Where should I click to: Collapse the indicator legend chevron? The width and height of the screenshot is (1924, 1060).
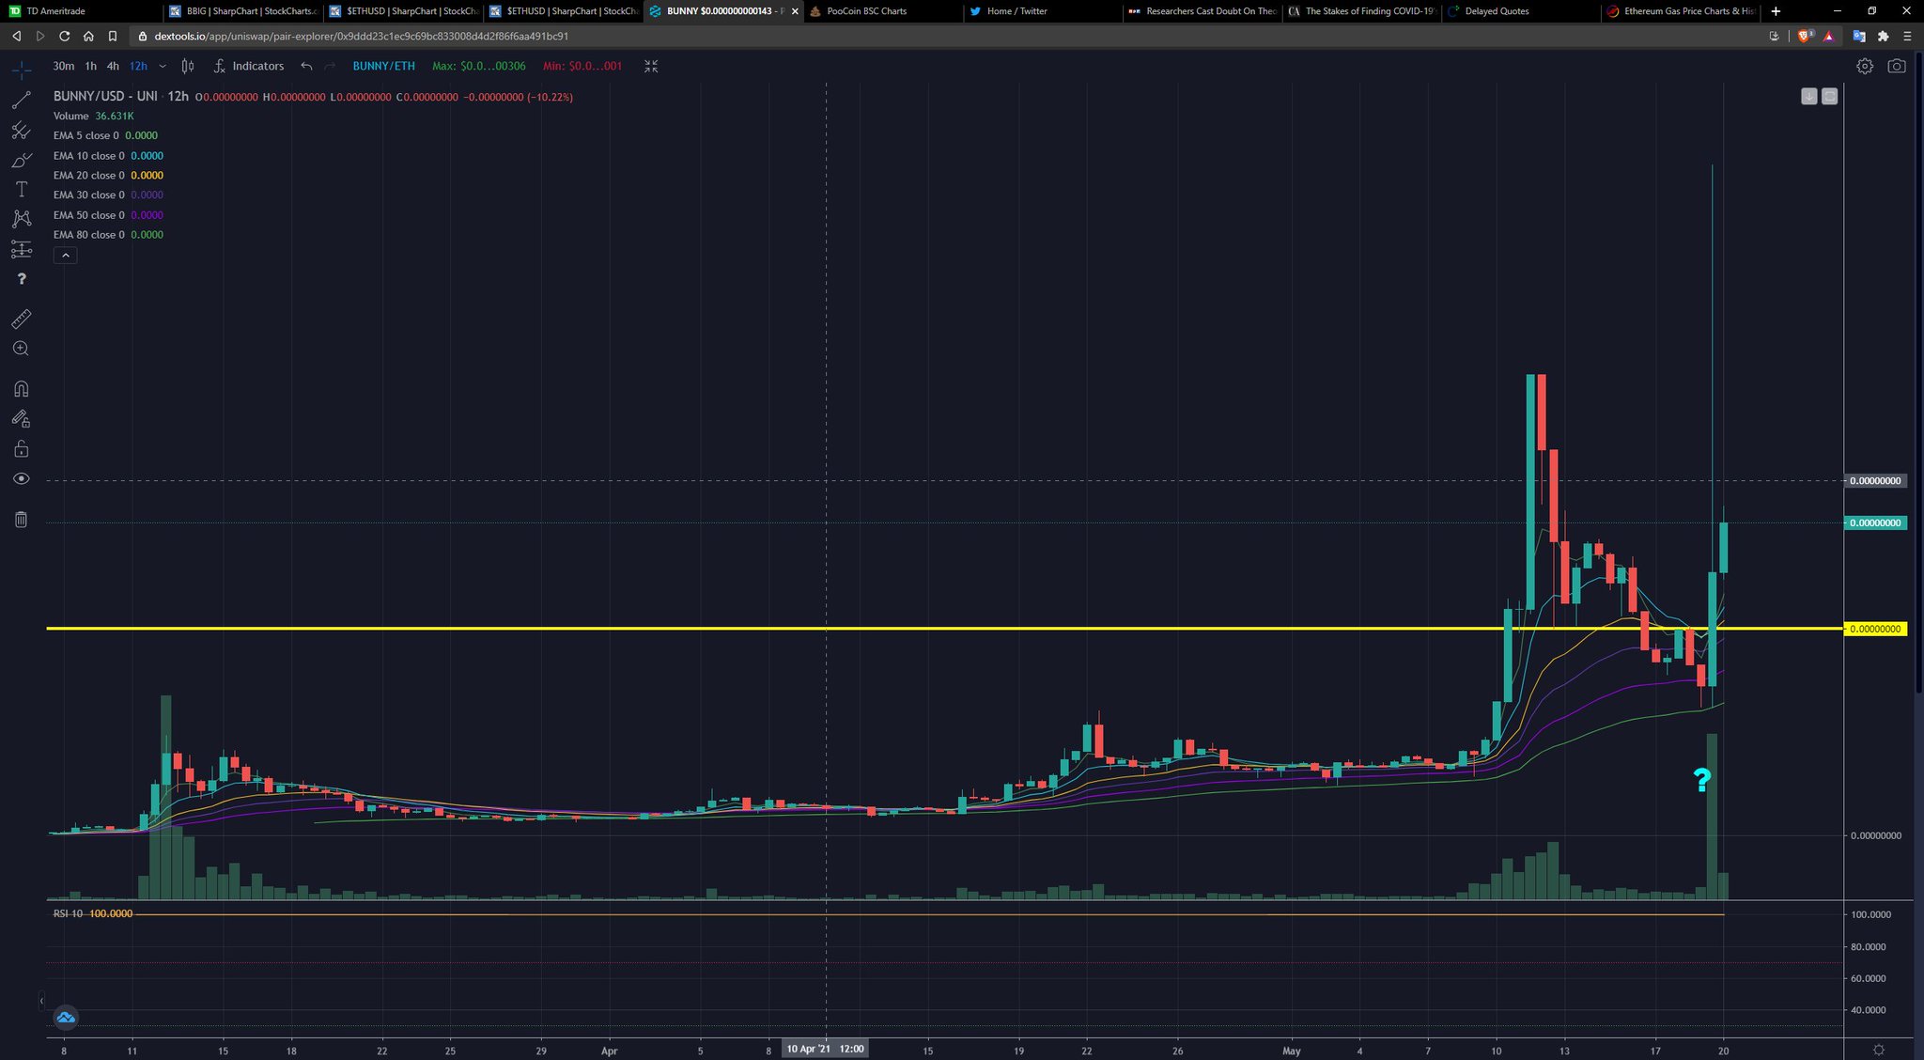click(x=65, y=255)
